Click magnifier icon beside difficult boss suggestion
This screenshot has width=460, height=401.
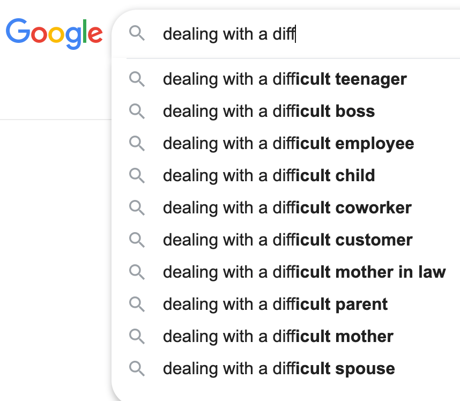click(137, 112)
